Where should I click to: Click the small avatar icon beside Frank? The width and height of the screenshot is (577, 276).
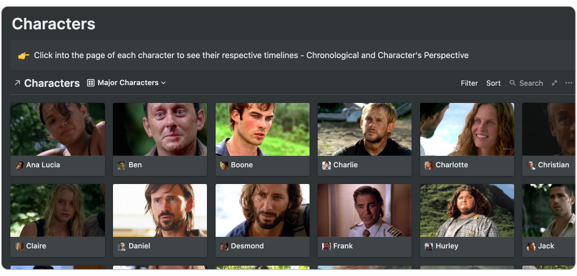point(326,246)
